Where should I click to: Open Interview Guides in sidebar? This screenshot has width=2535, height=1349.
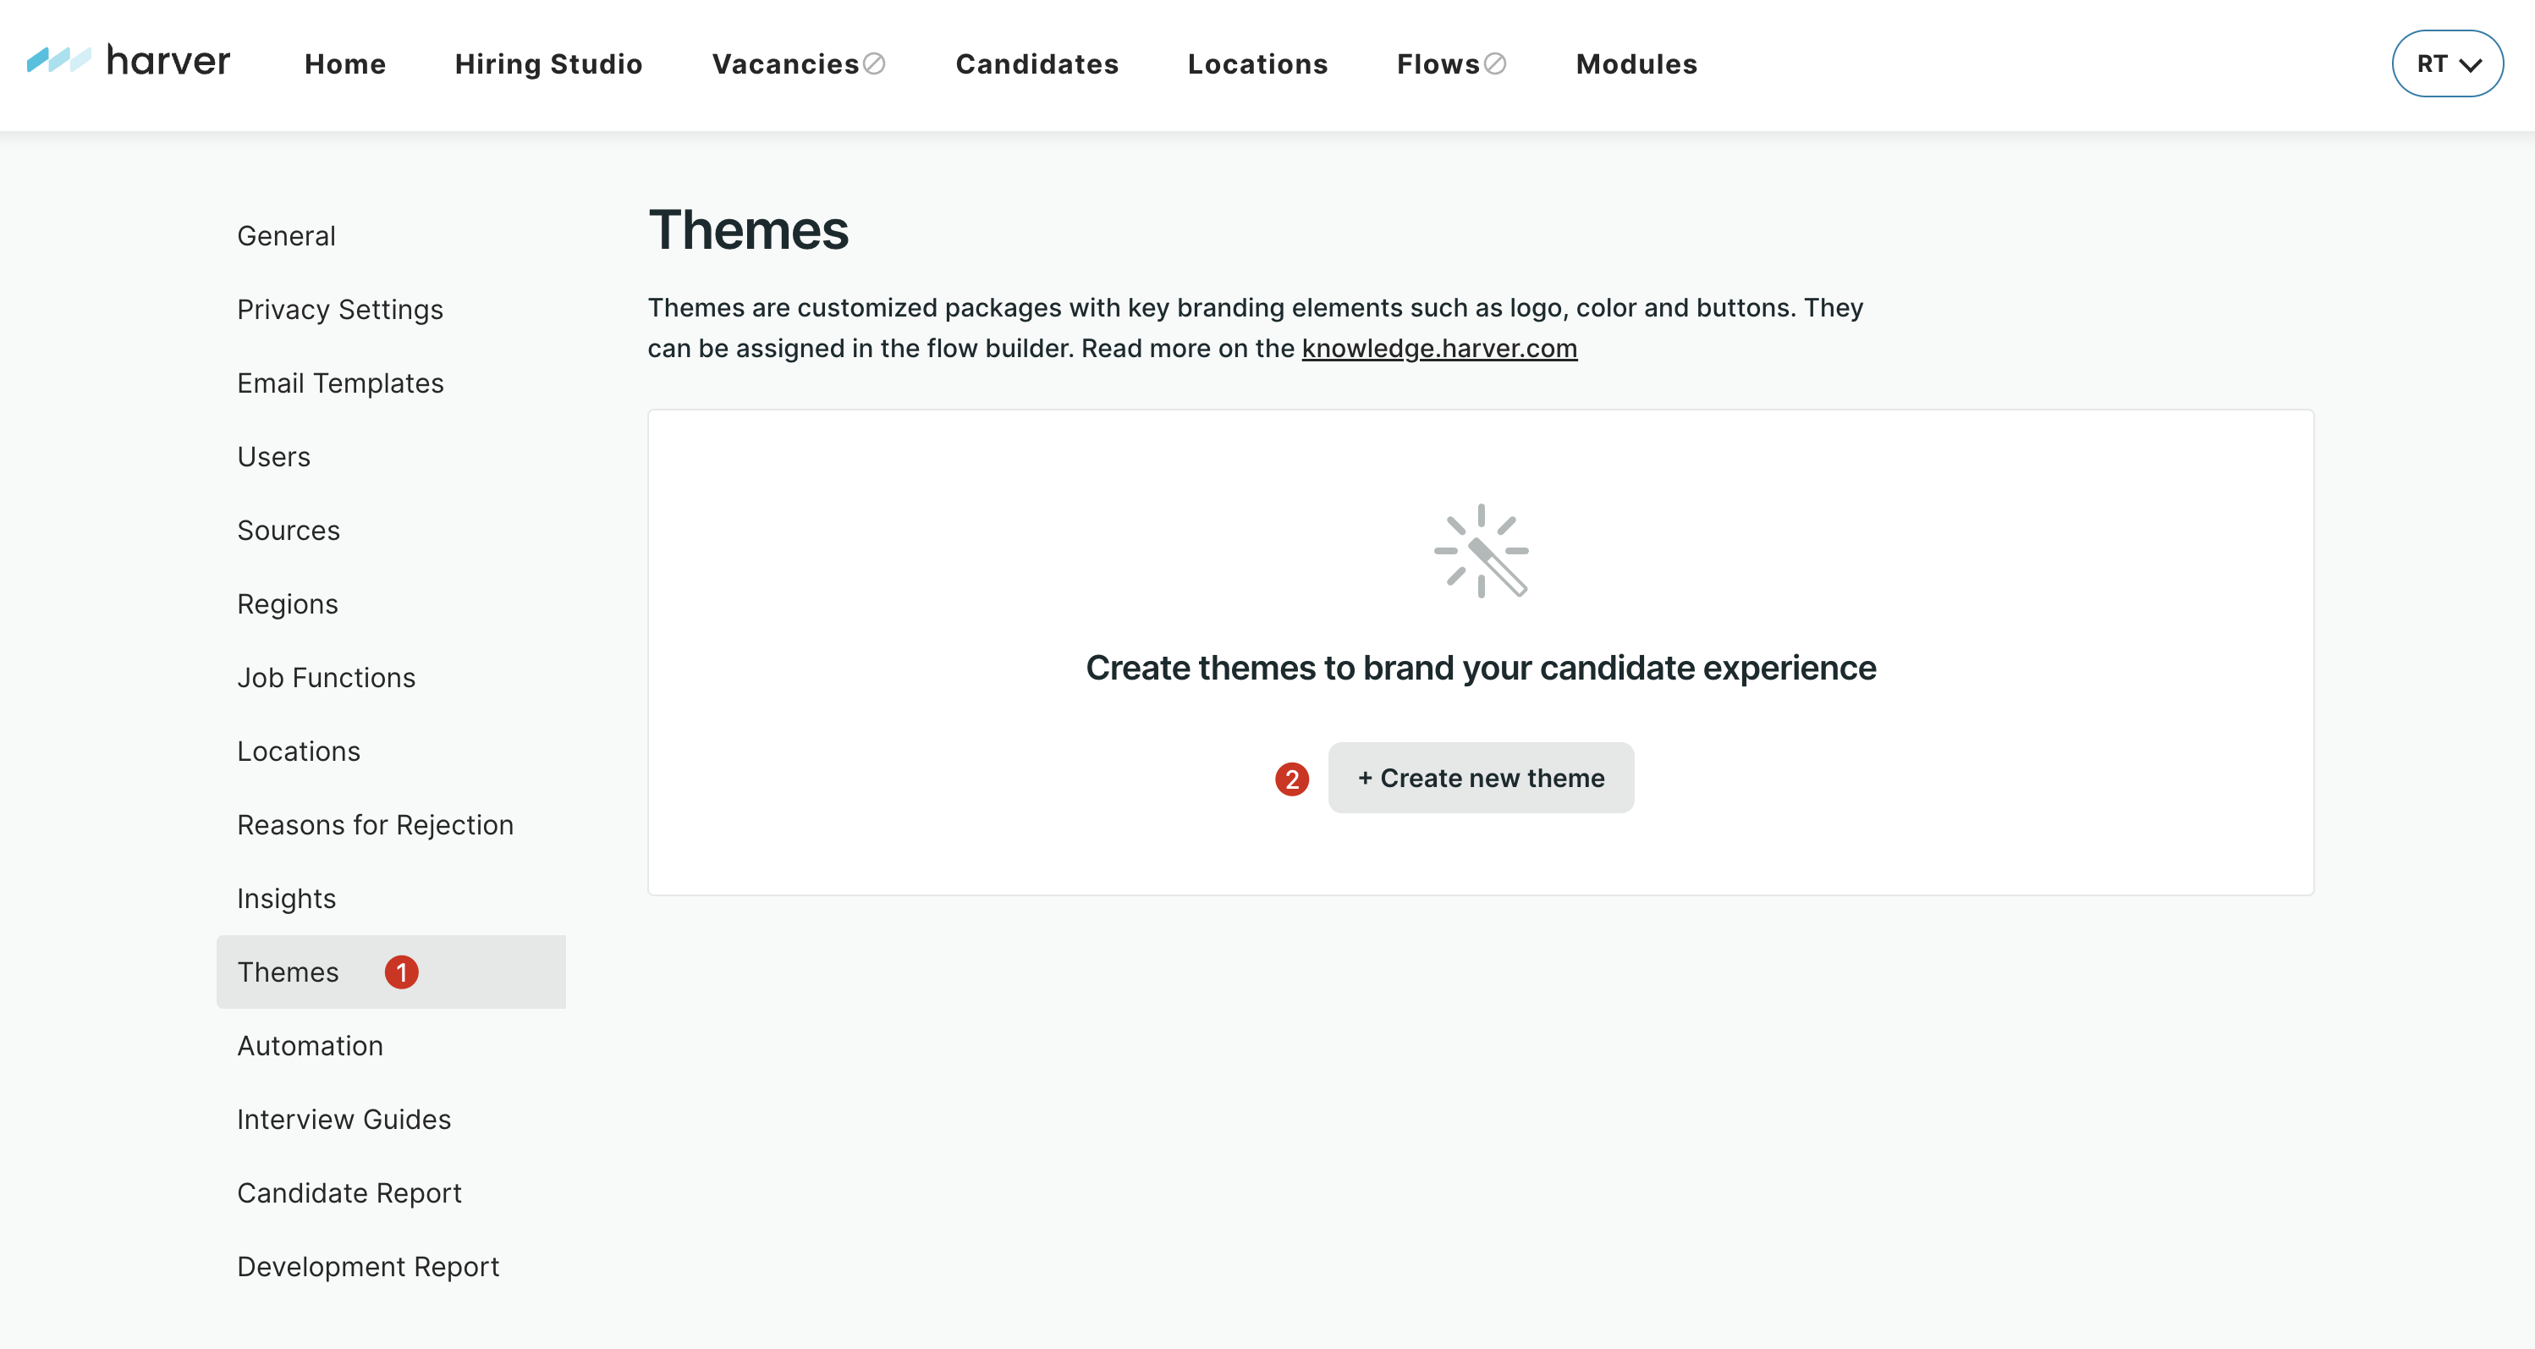pos(344,1120)
